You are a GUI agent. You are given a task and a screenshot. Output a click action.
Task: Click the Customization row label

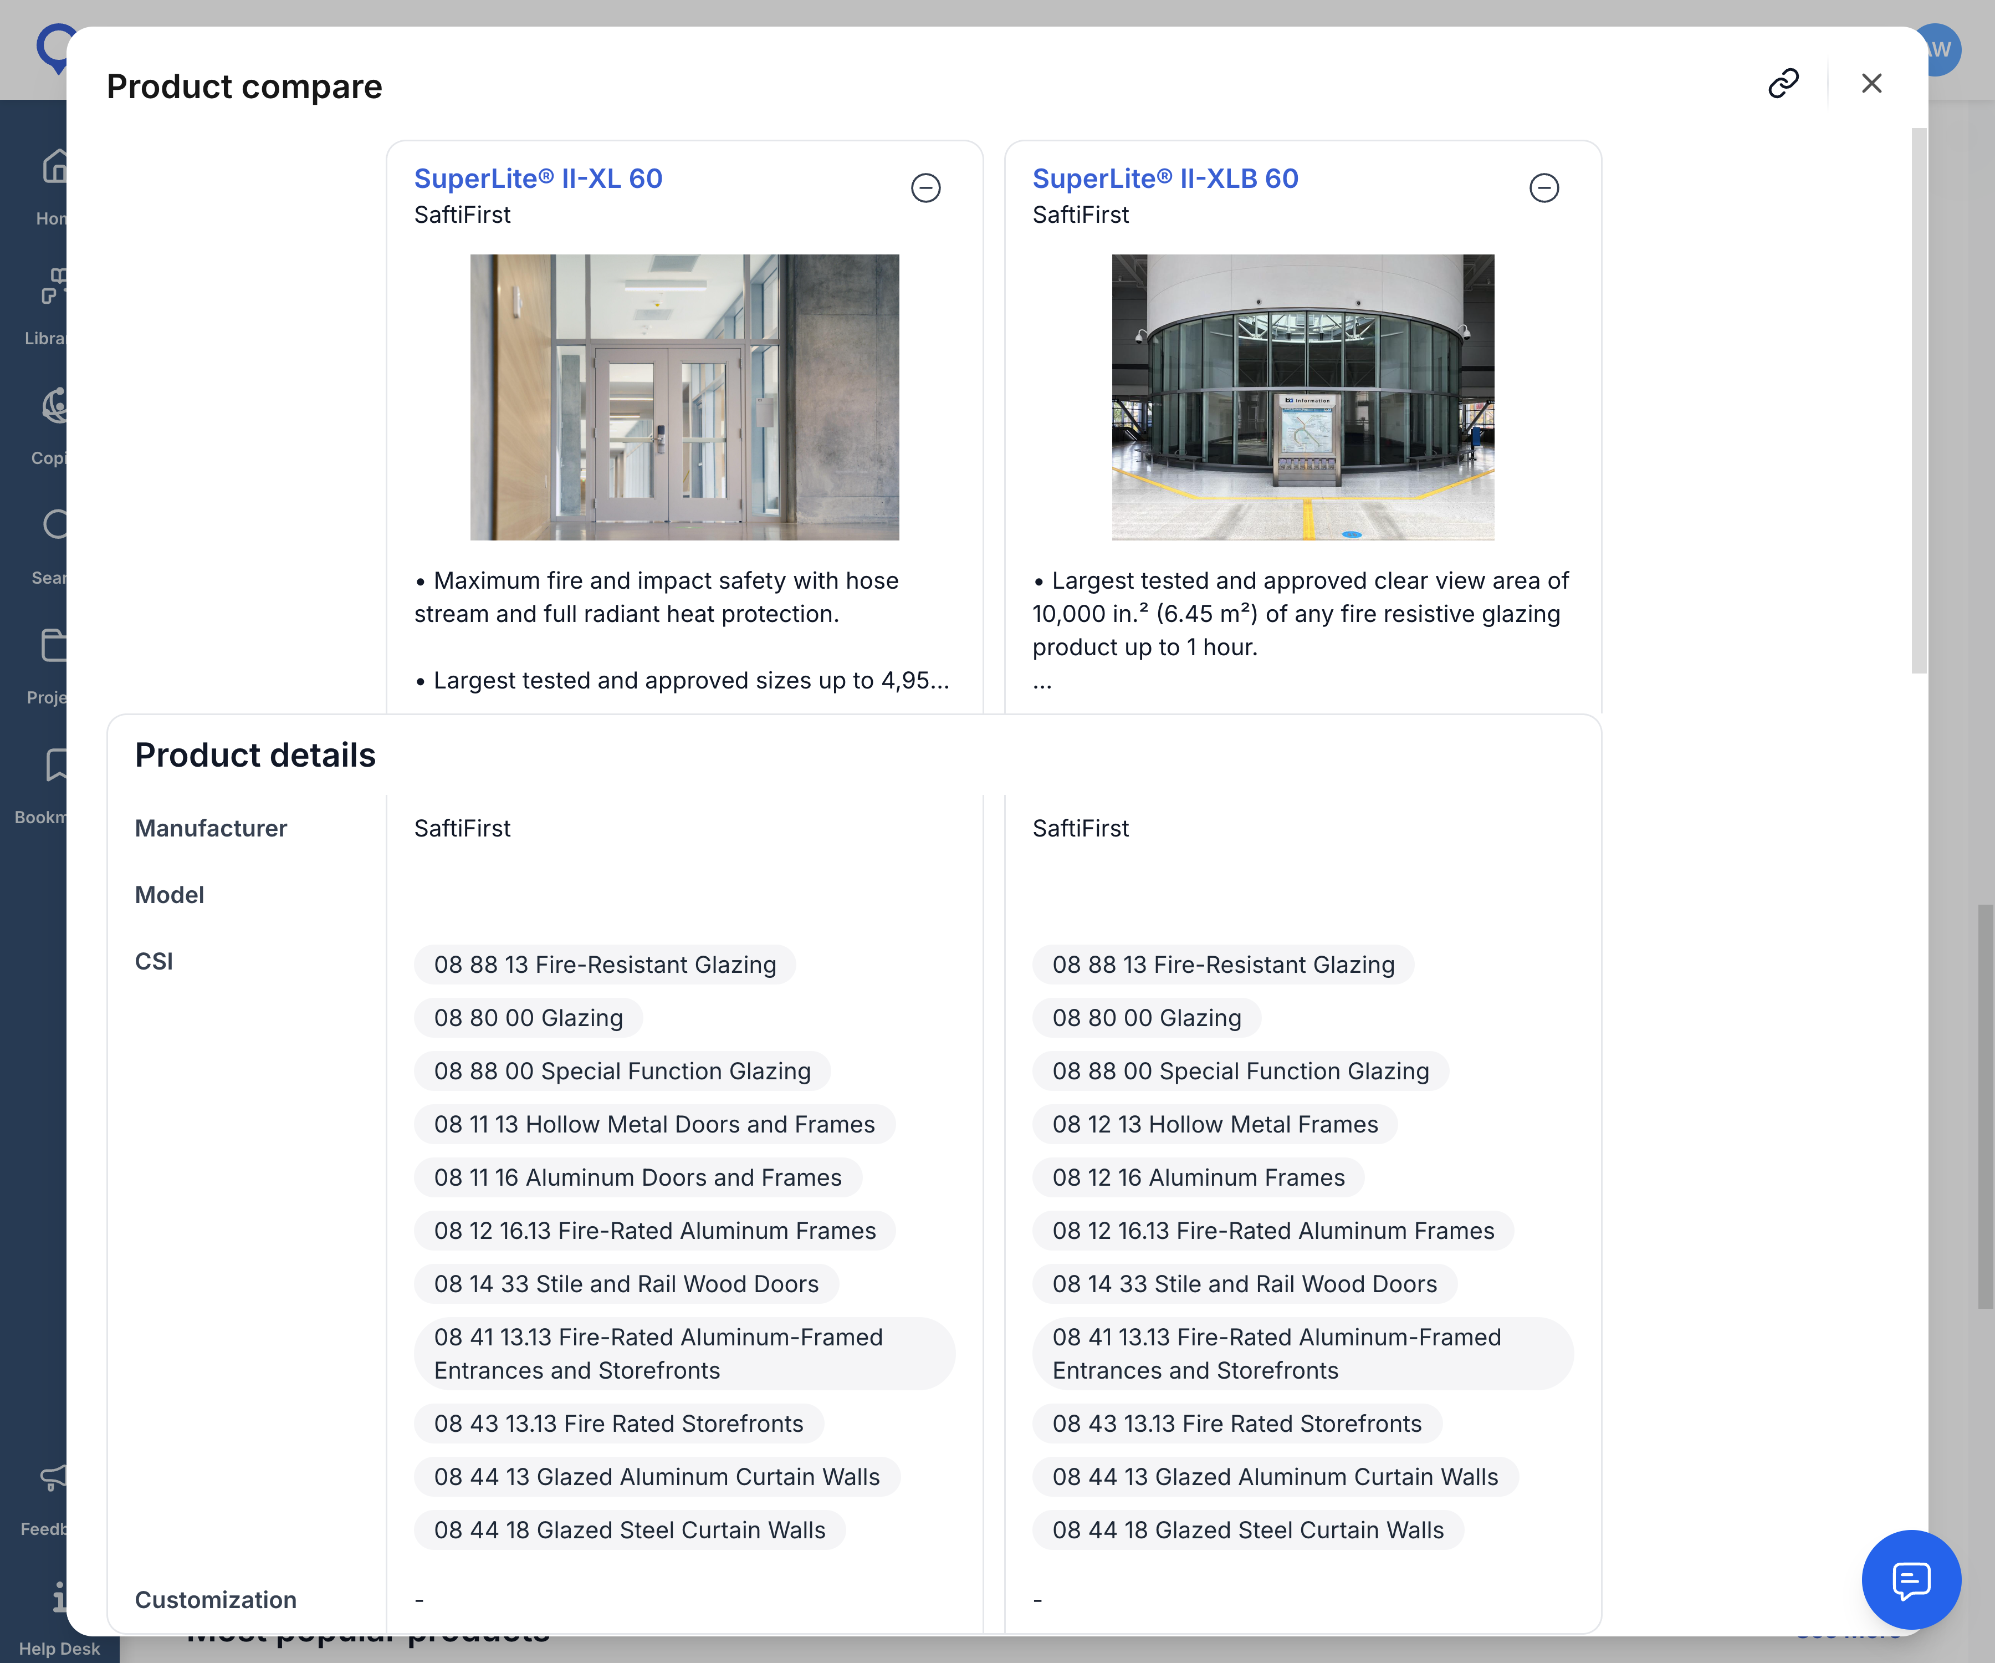pyautogui.click(x=216, y=1600)
